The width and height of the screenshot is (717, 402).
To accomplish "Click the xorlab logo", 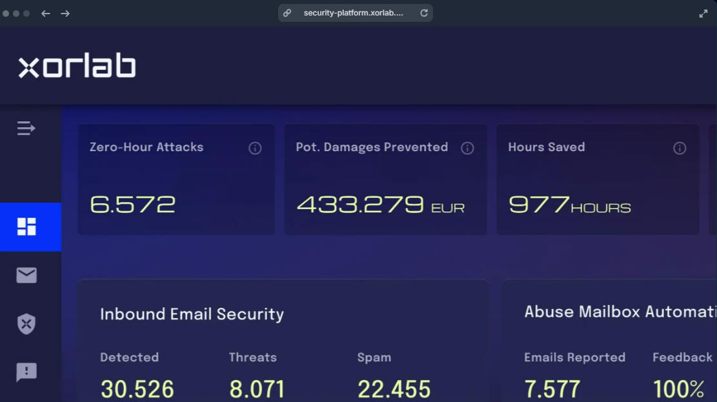I will point(77,65).
